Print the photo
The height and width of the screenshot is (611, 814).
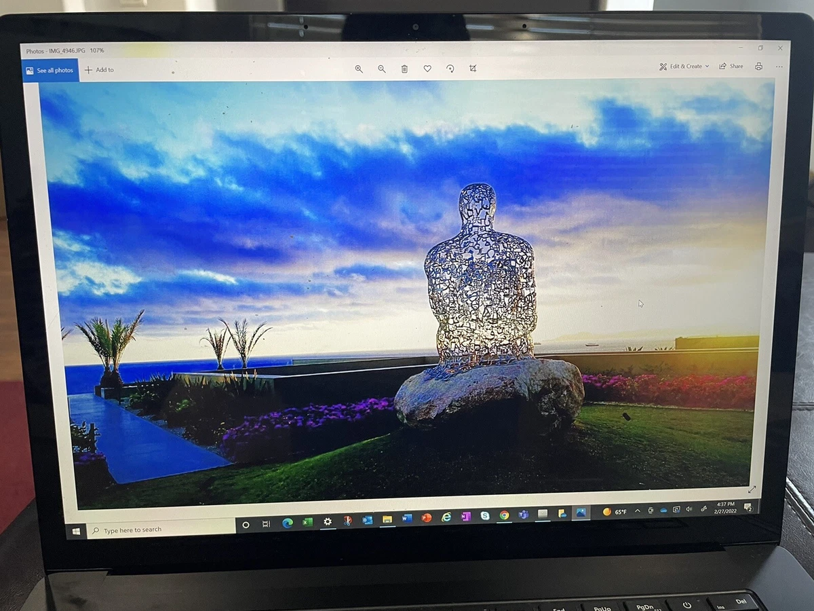[x=758, y=67]
